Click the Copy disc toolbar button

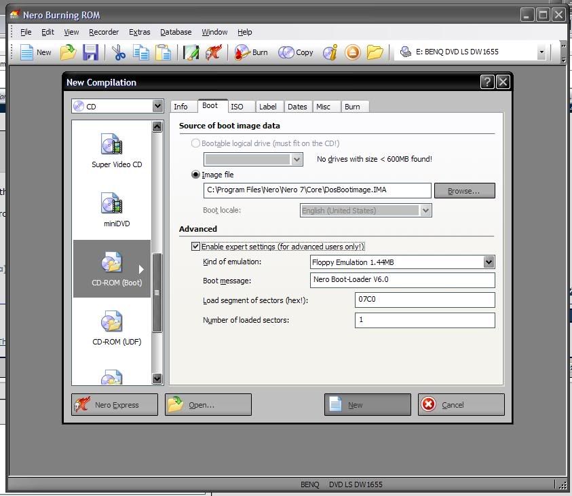[295, 52]
